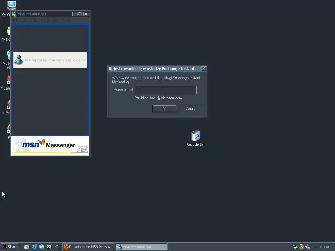This screenshot has height=251, width=335.
Task: Click the 'Wprowadź swój adres e-mail' instruction text
Action: click(156, 80)
